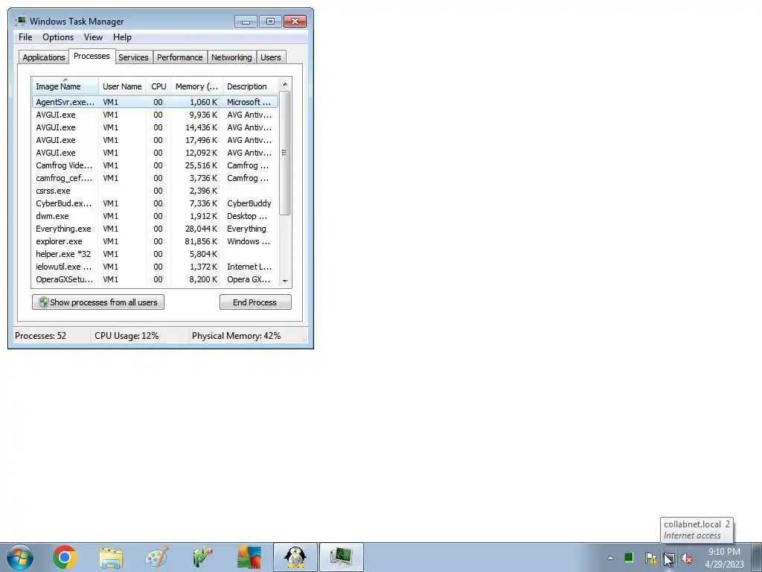Select the ielowutil.exe process row
Image resolution: width=762 pixels, height=572 pixels.
(155, 267)
